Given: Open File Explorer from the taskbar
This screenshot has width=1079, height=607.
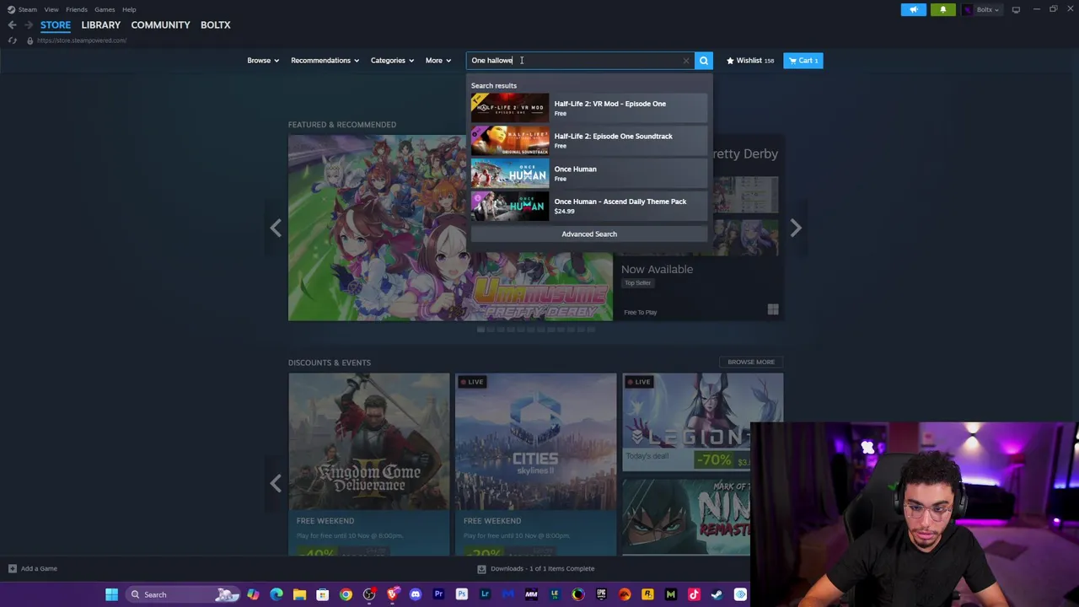Looking at the screenshot, I should point(299,594).
